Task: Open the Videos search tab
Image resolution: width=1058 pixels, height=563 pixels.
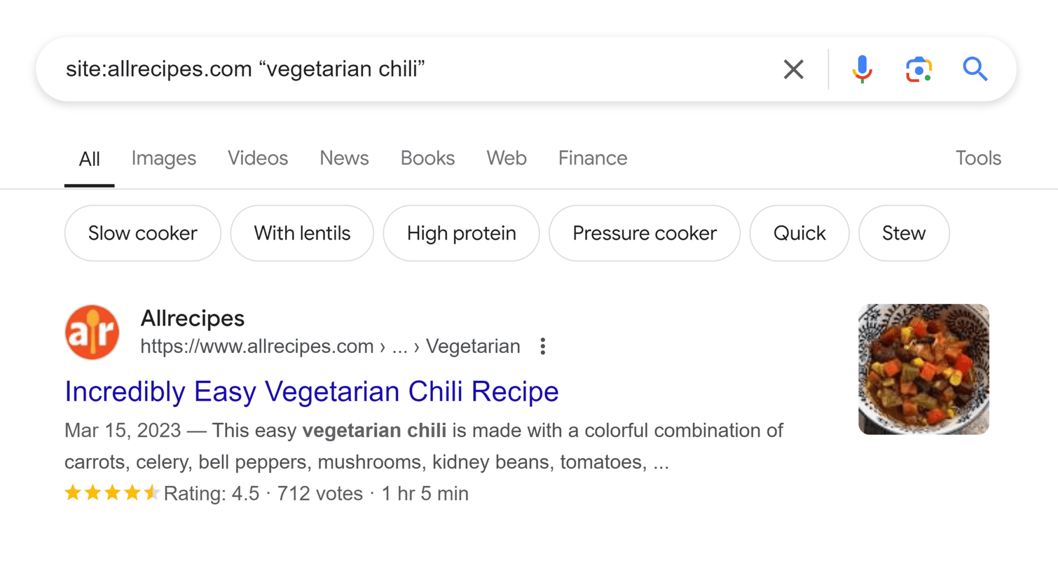Action: pyautogui.click(x=258, y=158)
